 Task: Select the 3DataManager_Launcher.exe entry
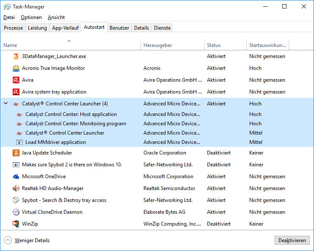[x=54, y=56]
